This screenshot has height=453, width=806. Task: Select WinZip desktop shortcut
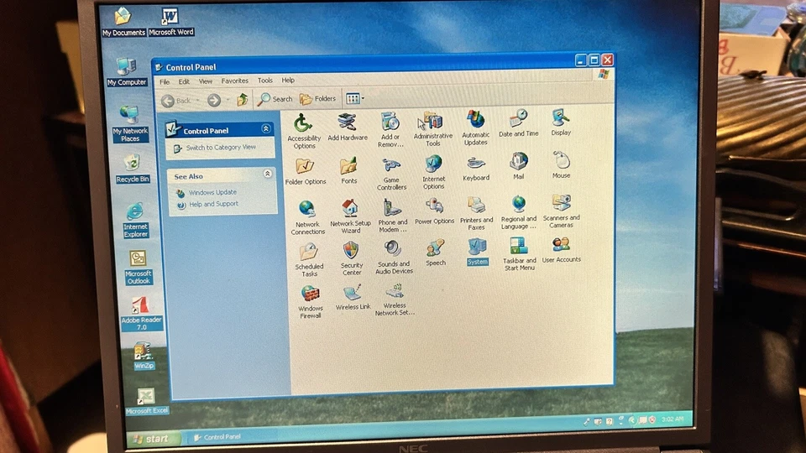144,356
